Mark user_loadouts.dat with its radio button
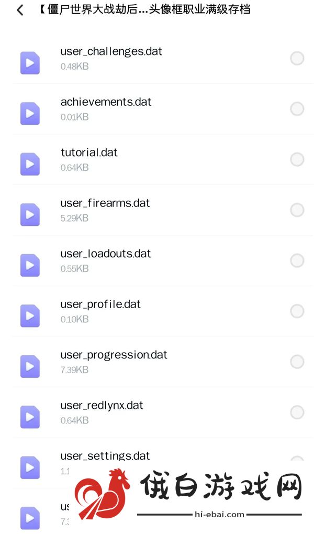The width and height of the screenshot is (314, 534). point(297,260)
